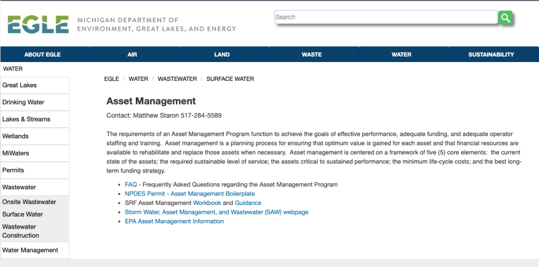The image size is (539, 267).
Task: Open Wastewater Construction sub-item
Action: (x=21, y=231)
